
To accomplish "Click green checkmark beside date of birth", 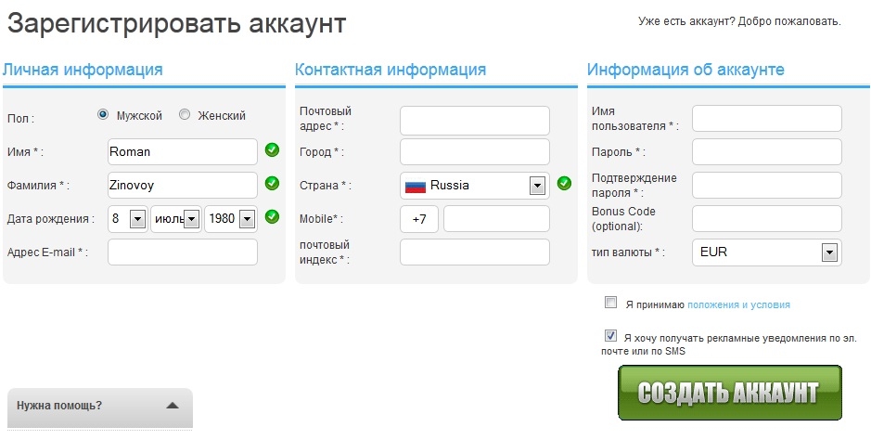I will coord(272,216).
